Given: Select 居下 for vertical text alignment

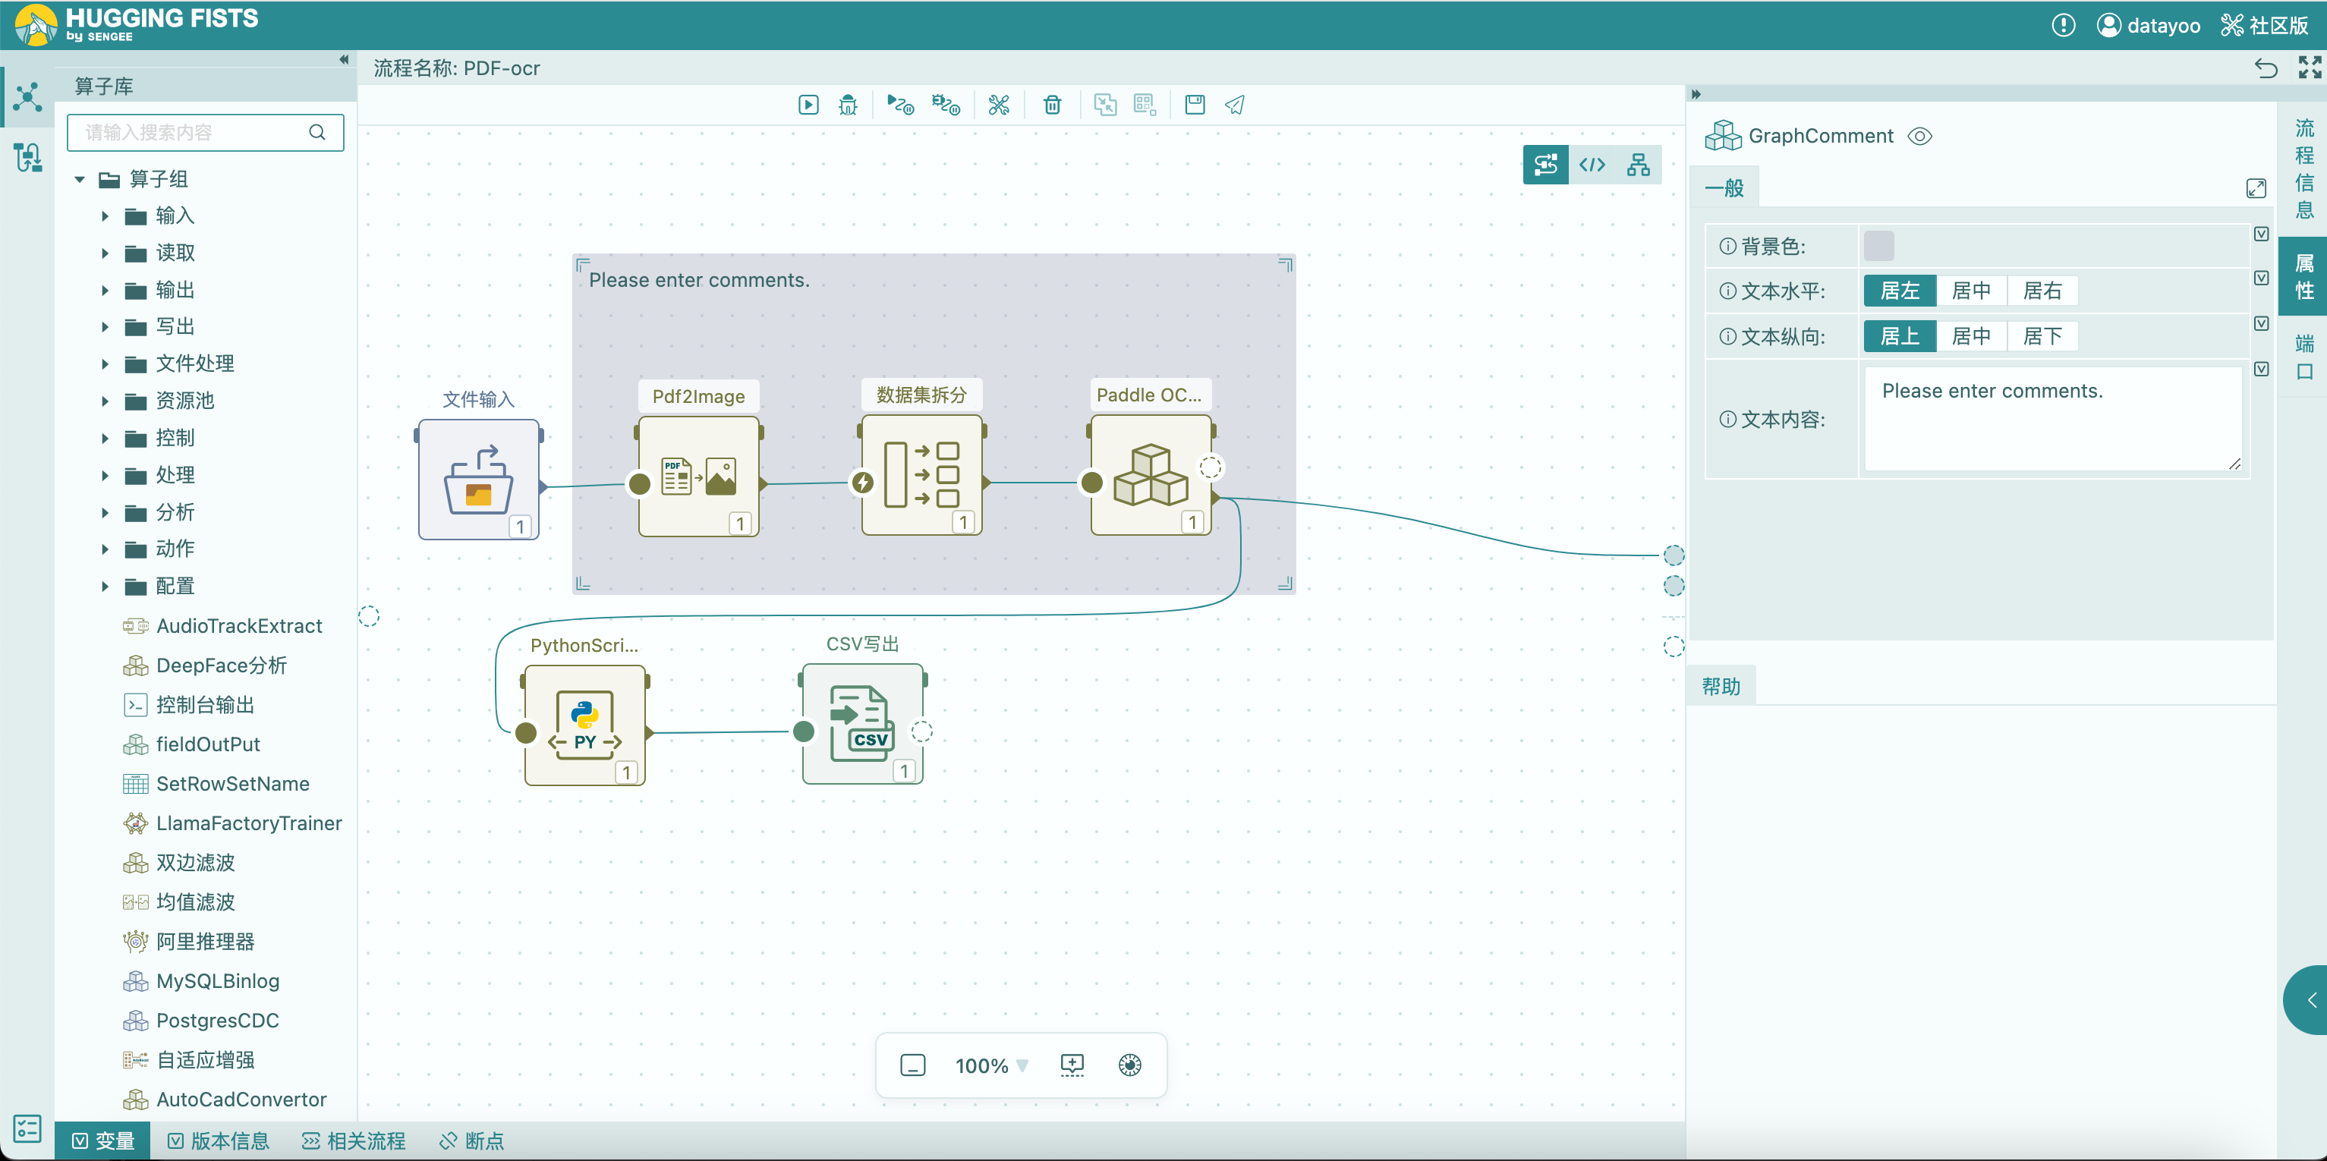Looking at the screenshot, I should click(2042, 336).
